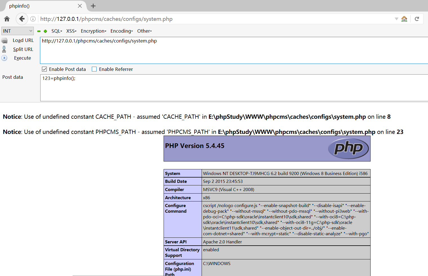Open the house bookmark icon in the address bar
The width and height of the screenshot is (428, 276).
(404, 19)
